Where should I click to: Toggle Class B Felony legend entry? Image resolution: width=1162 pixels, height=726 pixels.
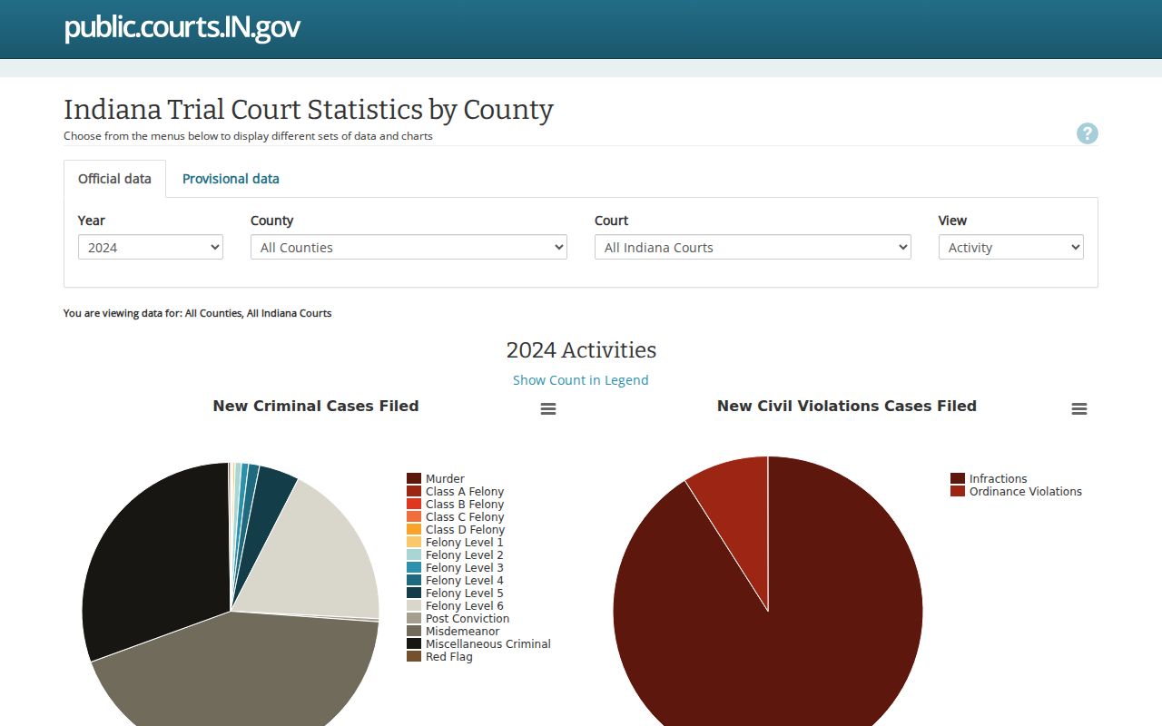pyautogui.click(x=456, y=504)
